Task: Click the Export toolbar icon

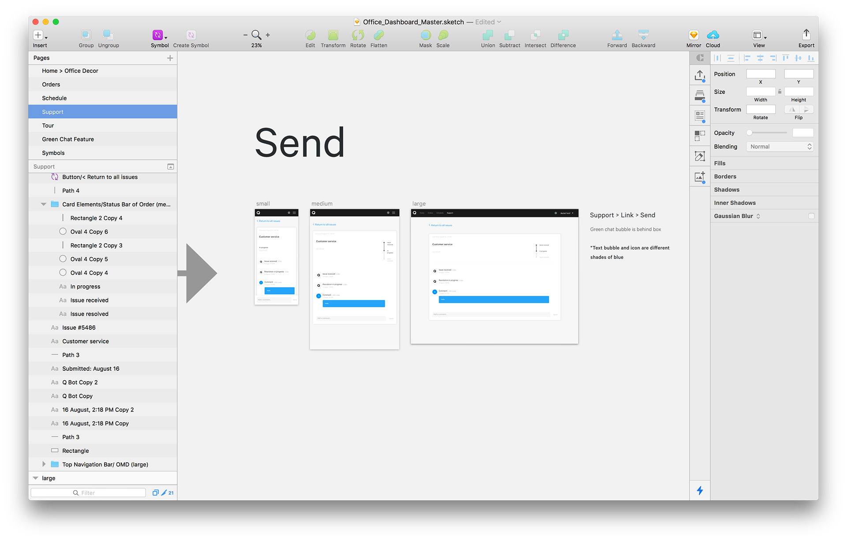Action: pyautogui.click(x=806, y=35)
